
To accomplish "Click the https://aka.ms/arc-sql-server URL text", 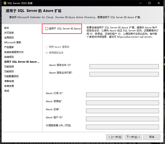I will [134, 37].
